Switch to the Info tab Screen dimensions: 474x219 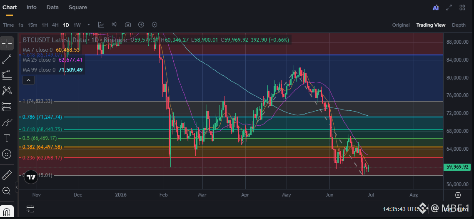pos(31,7)
